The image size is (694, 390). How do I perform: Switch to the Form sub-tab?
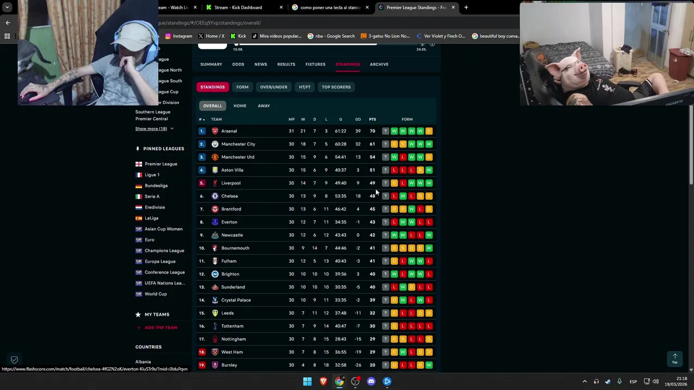[x=242, y=87]
